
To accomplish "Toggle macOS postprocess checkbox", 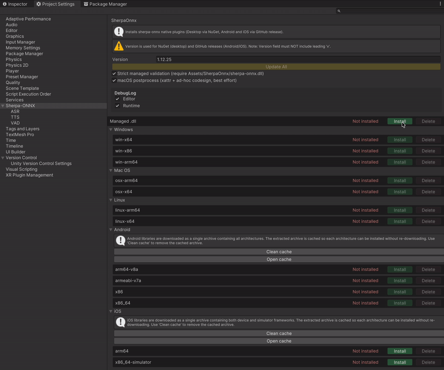I will coord(114,80).
